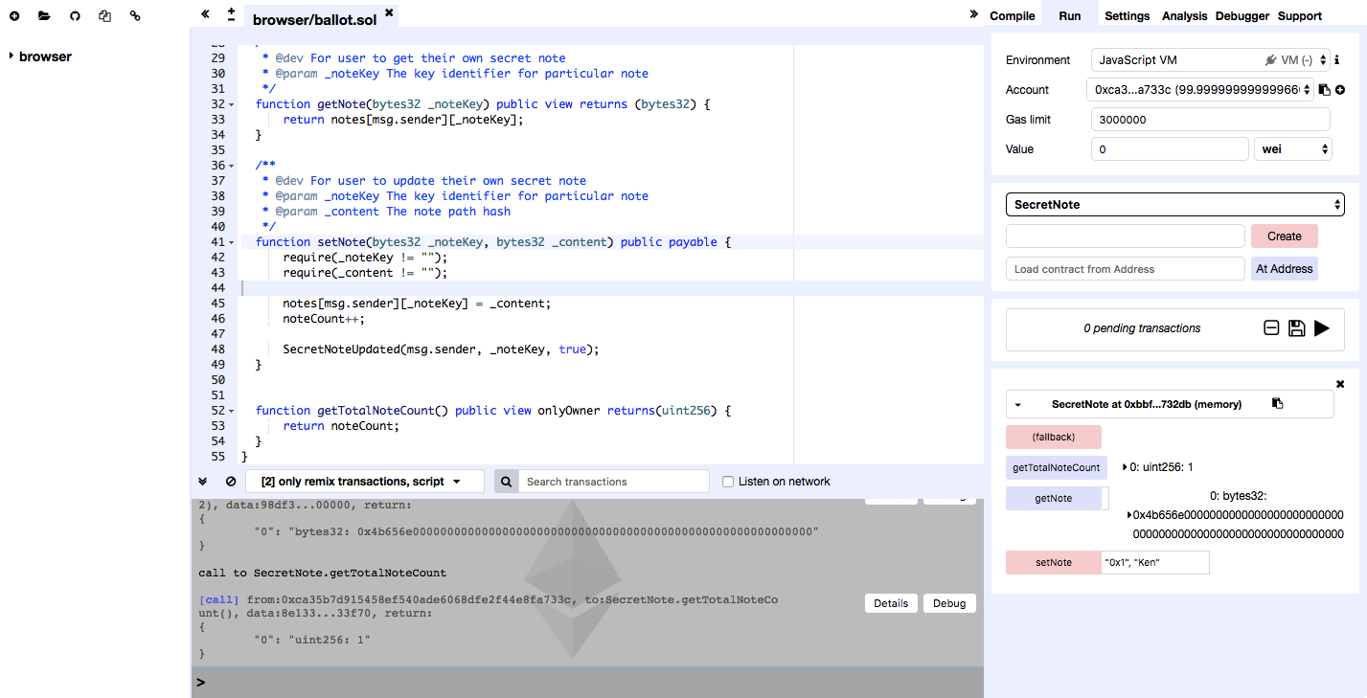Collapse the left file explorer panel
Image resolution: width=1367 pixels, height=698 pixels.
click(205, 14)
